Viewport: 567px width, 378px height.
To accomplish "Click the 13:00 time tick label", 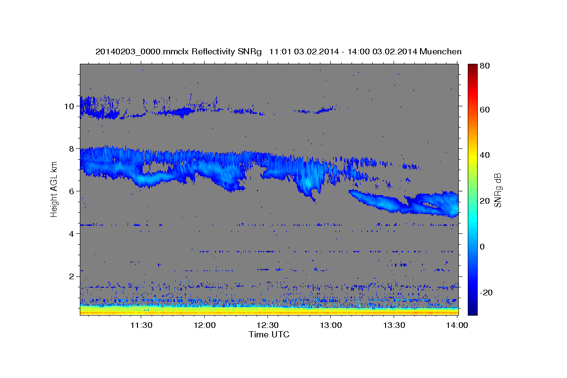I will pos(331,325).
